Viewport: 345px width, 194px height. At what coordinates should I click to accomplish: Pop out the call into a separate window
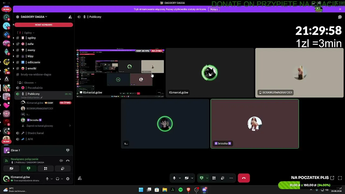332,178
